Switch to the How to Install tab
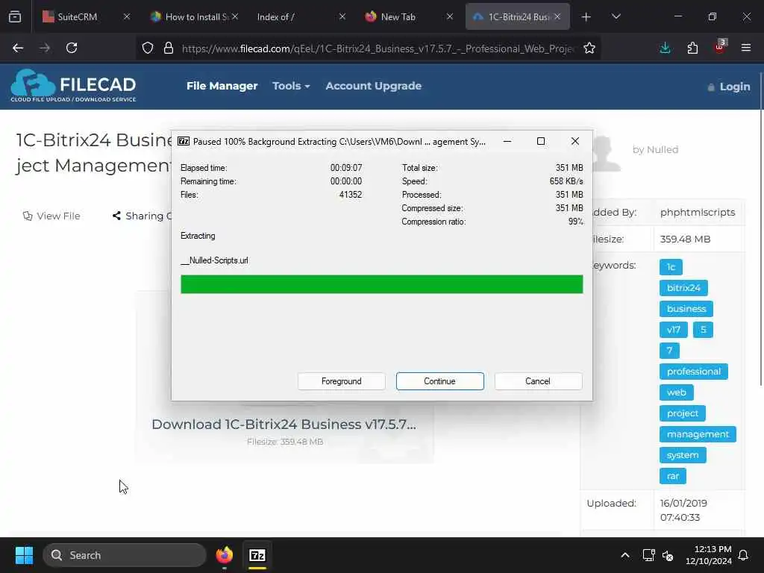 coord(193,16)
